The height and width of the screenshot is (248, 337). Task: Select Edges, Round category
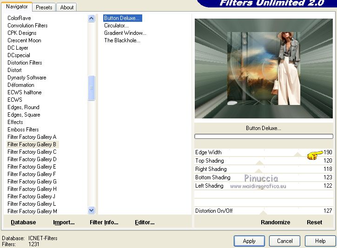[23, 107]
